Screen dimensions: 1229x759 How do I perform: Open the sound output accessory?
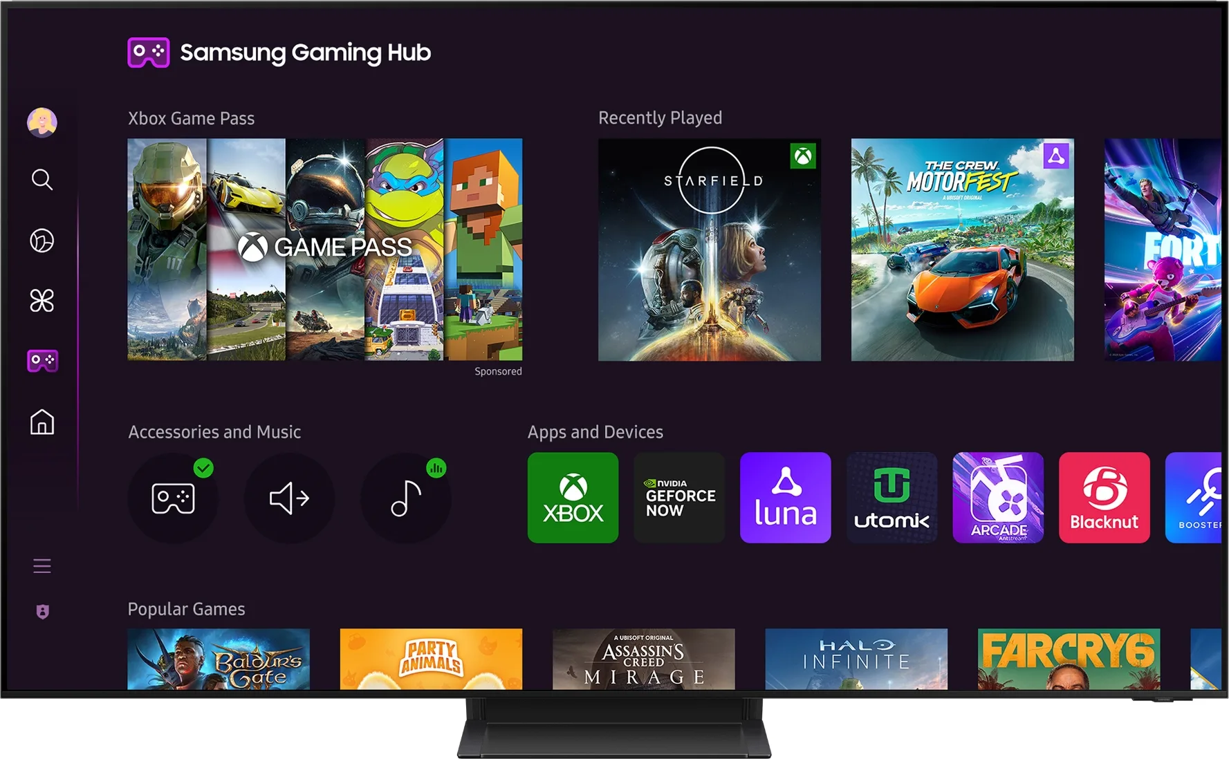(289, 498)
